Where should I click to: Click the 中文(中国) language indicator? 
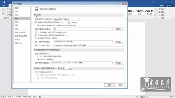click(27, 97)
